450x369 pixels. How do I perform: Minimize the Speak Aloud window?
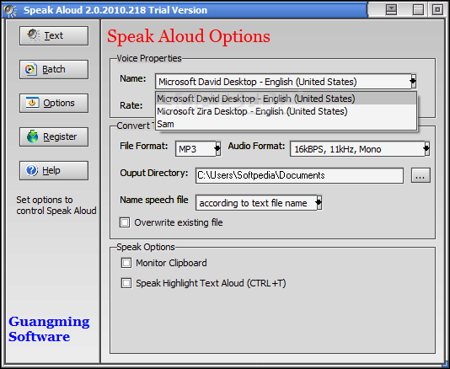click(x=391, y=10)
